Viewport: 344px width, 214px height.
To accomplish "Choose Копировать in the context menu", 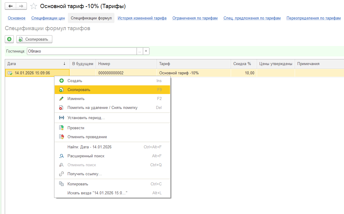I will [x=112, y=184].
